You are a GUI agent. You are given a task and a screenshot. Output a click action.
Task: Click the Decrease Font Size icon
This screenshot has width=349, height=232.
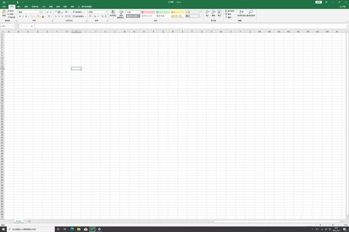click(51, 12)
